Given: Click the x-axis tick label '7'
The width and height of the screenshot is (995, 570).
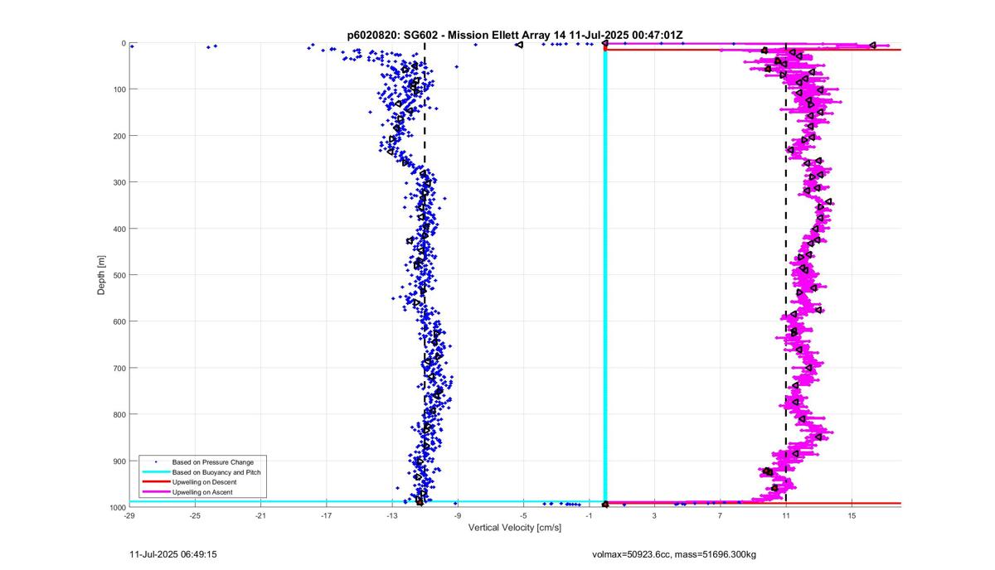Looking at the screenshot, I should [720, 515].
